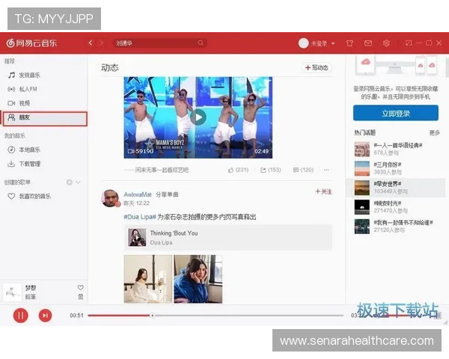Click the 00:51 elapsed time text
This screenshot has width=449, height=359.
tap(77, 316)
